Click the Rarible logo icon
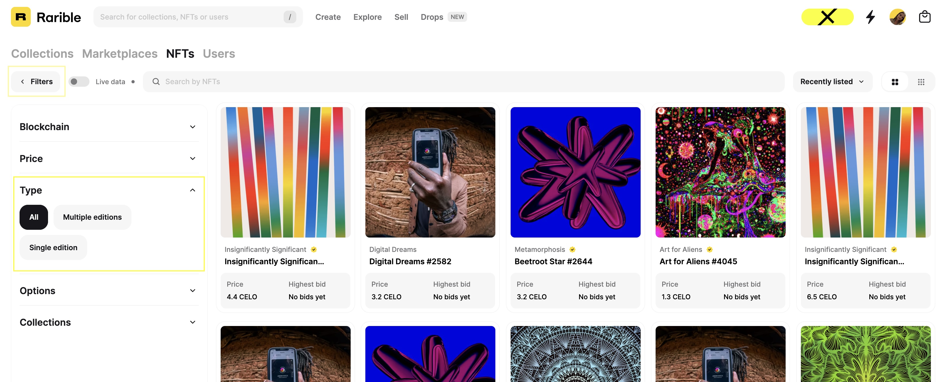The height and width of the screenshot is (382, 947). coord(21,17)
